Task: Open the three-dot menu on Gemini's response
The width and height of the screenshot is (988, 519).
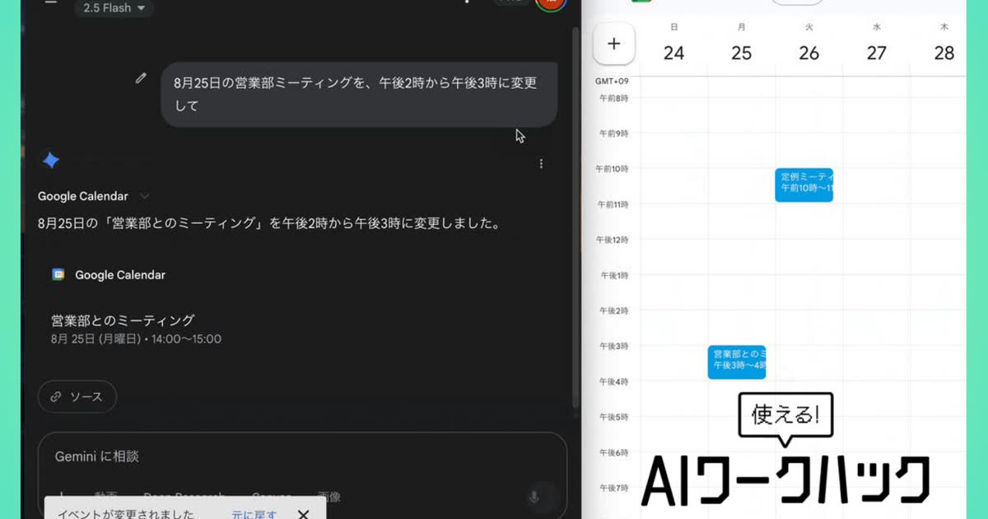Action: (541, 163)
